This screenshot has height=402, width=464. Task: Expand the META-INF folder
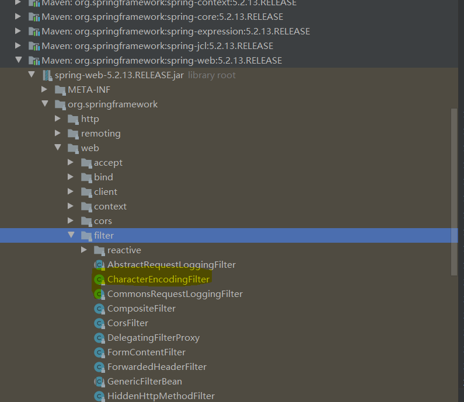pyautogui.click(x=44, y=89)
